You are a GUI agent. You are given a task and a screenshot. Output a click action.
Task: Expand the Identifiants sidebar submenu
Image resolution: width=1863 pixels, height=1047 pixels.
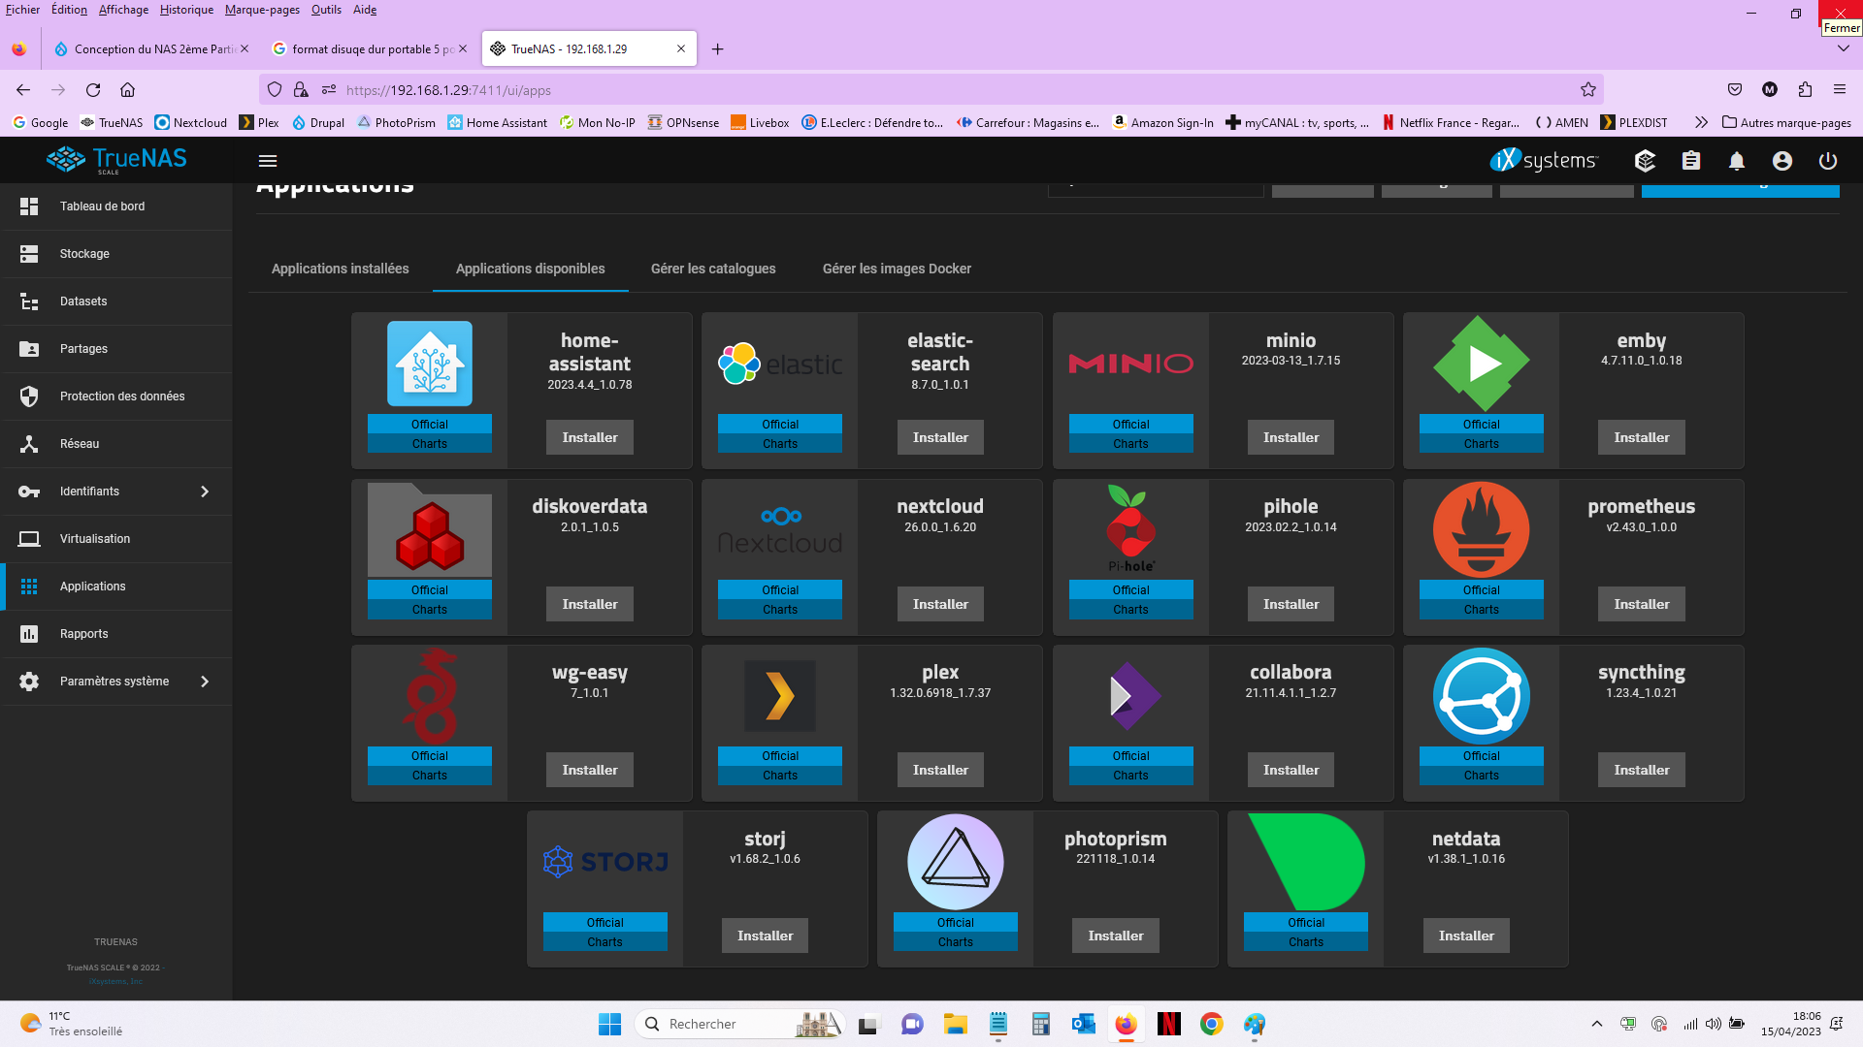coord(204,492)
